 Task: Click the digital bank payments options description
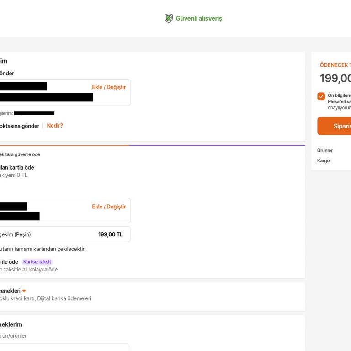click(46, 298)
